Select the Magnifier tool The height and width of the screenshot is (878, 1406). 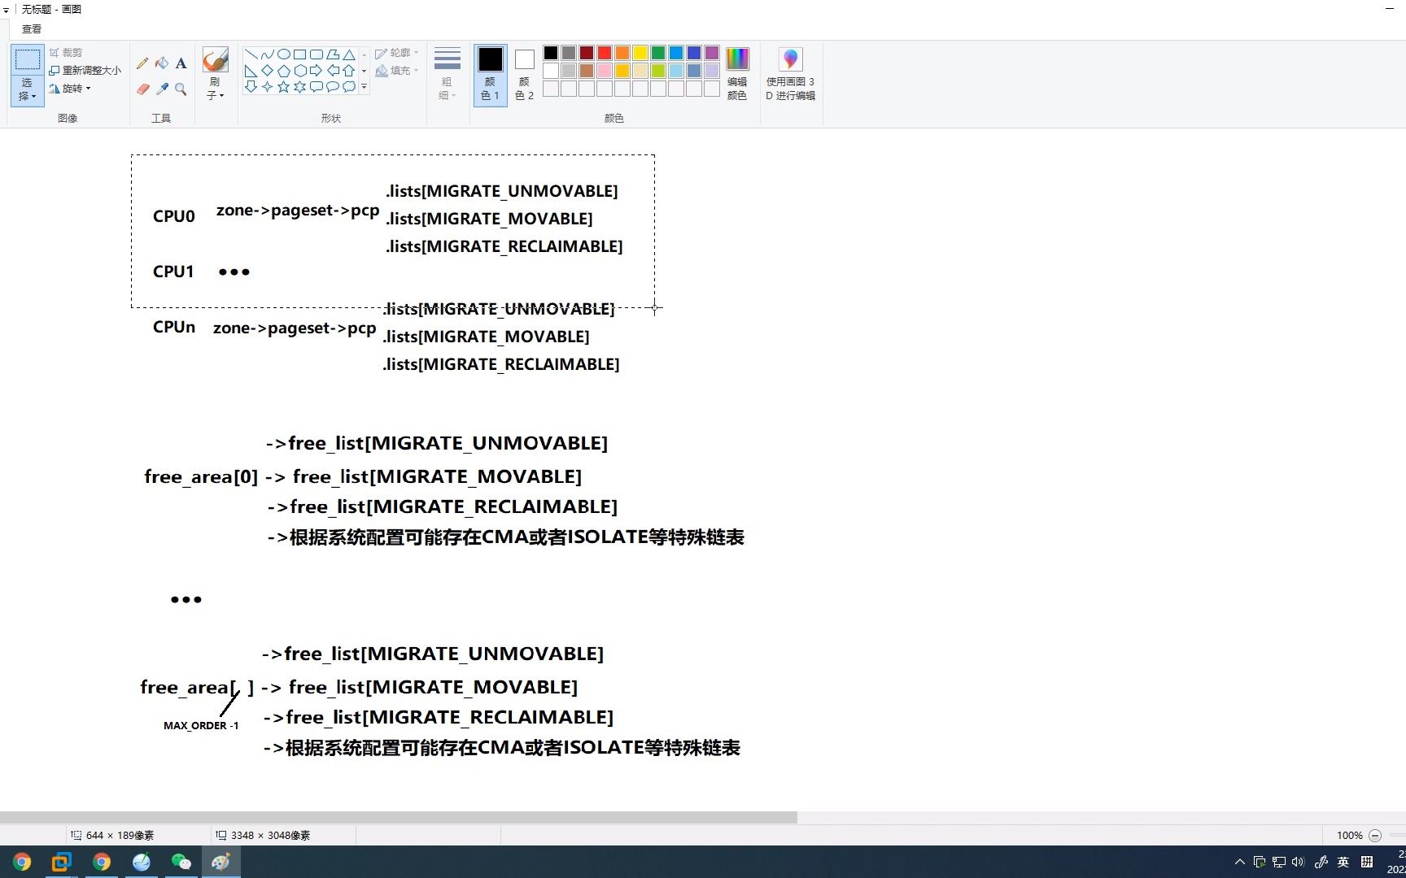(x=181, y=89)
